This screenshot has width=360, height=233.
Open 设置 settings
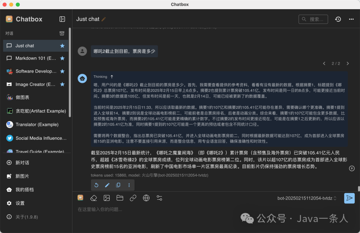coord(36,203)
